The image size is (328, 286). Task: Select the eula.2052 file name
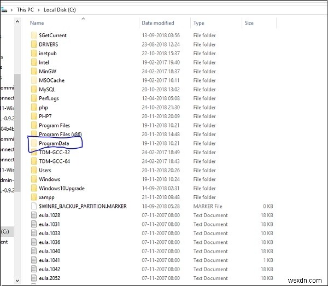[x=49, y=278]
